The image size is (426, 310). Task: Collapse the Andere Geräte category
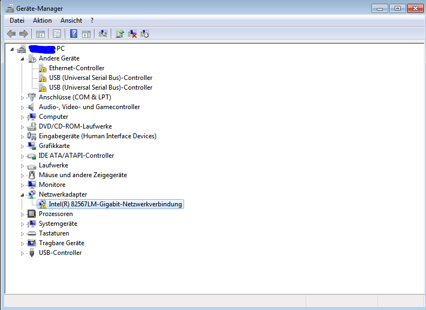23,58
